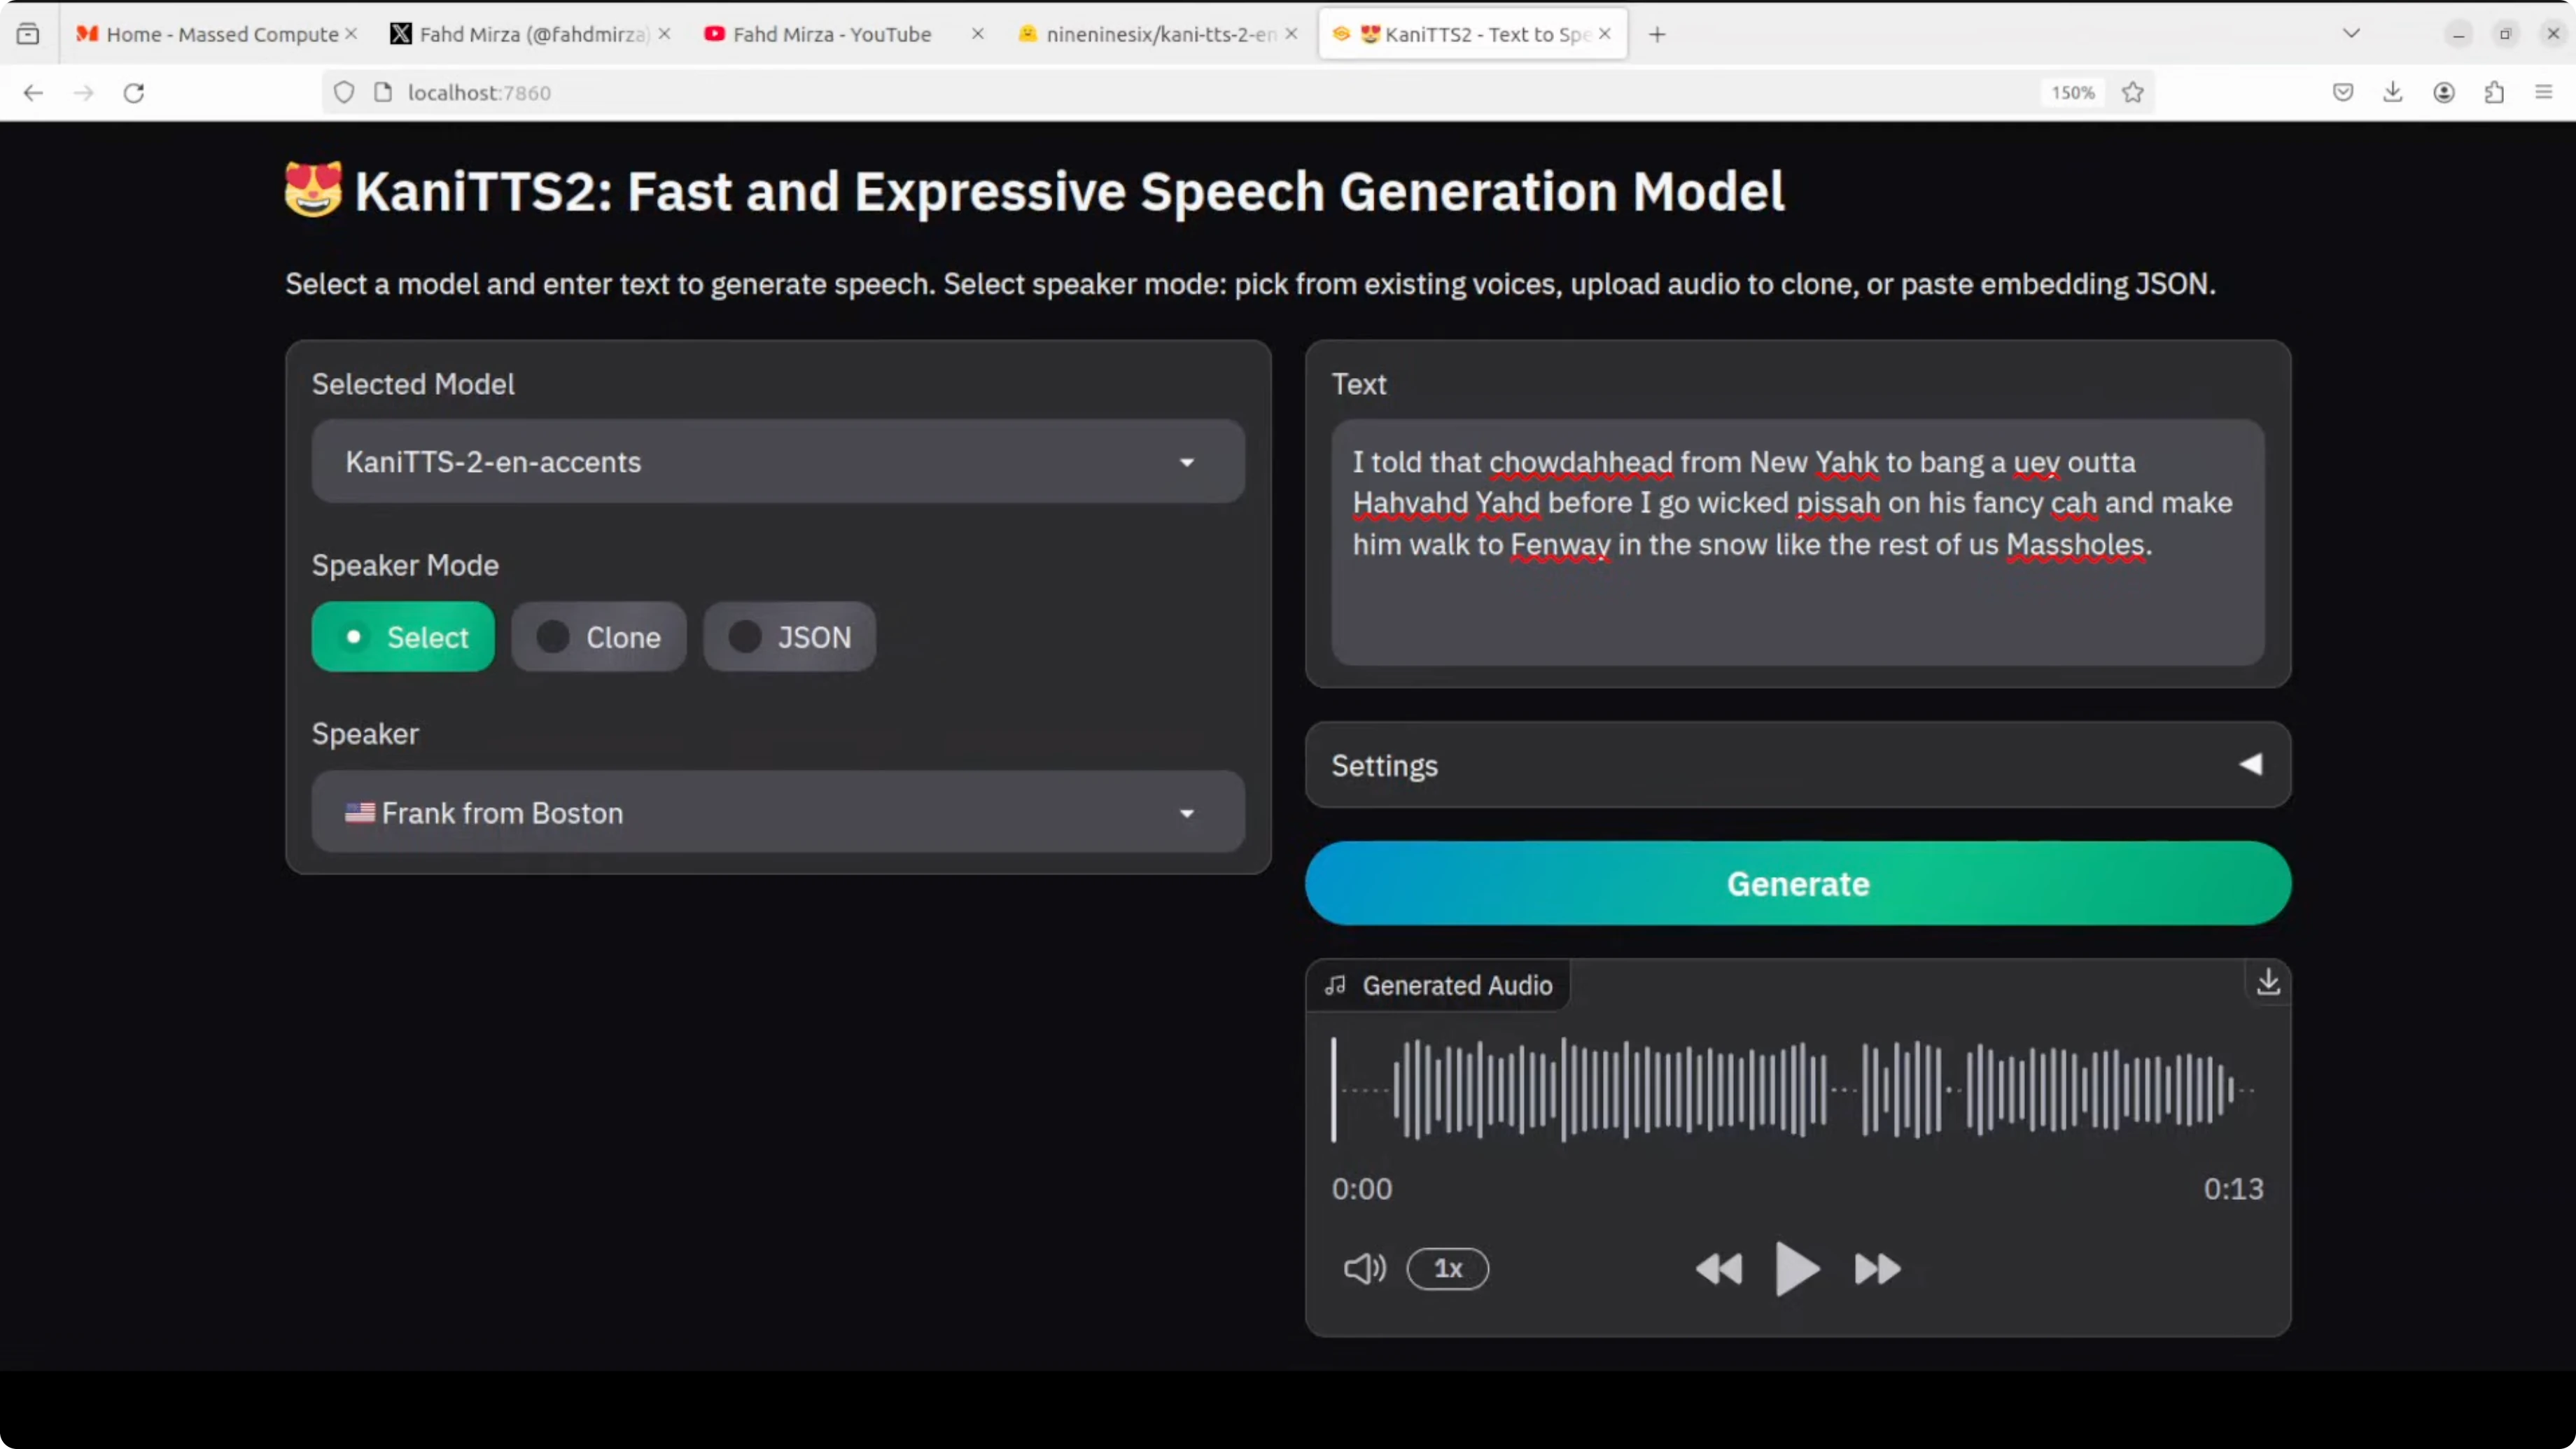Open the Firefox application menu

[x=2543, y=92]
